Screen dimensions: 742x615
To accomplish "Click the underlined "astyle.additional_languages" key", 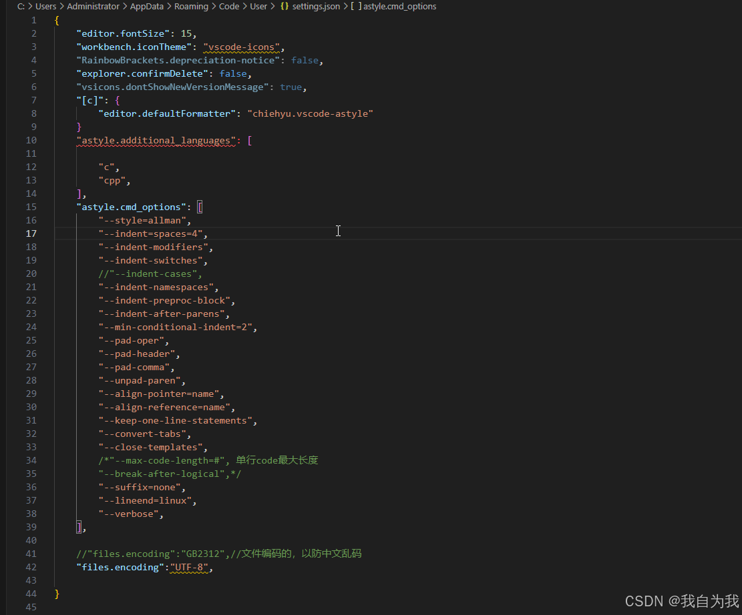I will coord(156,140).
